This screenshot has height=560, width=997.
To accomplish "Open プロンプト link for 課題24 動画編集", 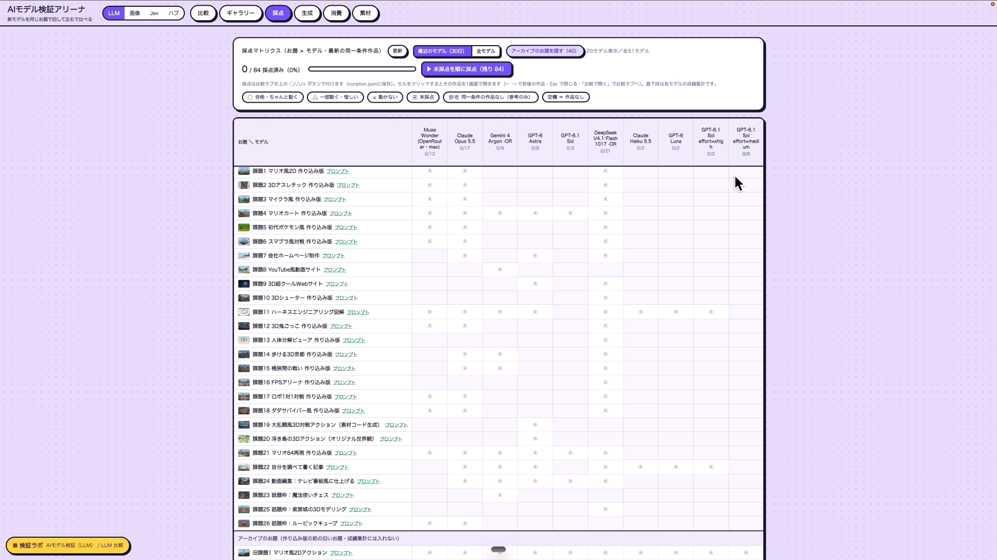I will (x=368, y=482).
